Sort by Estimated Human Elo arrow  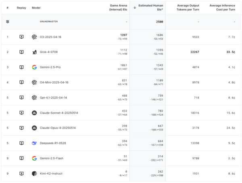coord(135,7)
